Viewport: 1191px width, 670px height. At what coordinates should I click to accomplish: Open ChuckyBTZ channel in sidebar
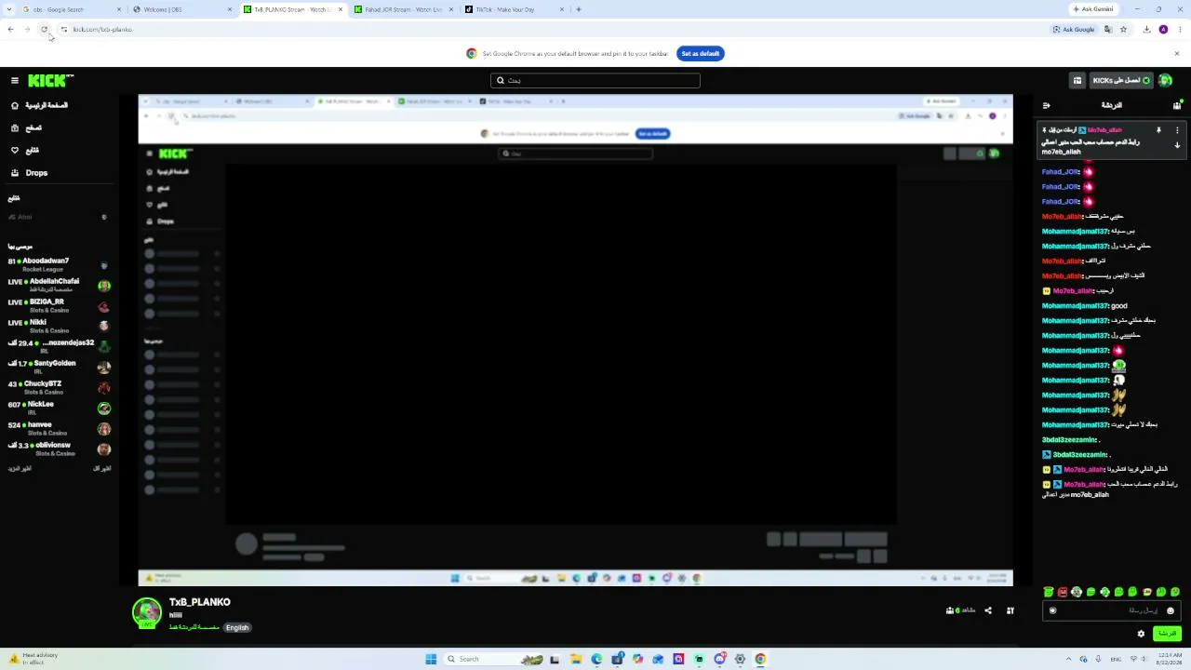click(x=59, y=387)
